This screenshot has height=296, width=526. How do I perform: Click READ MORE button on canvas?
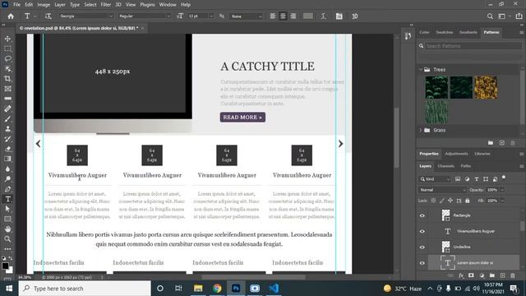pos(242,117)
